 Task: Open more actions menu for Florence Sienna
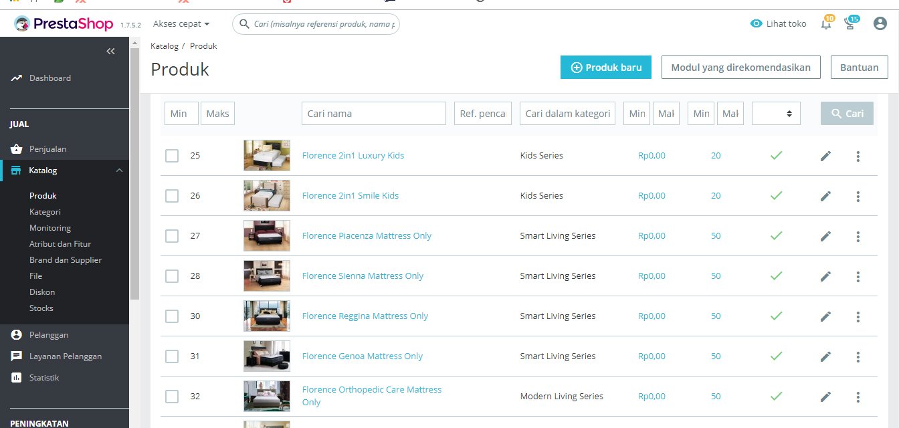pyautogui.click(x=858, y=277)
